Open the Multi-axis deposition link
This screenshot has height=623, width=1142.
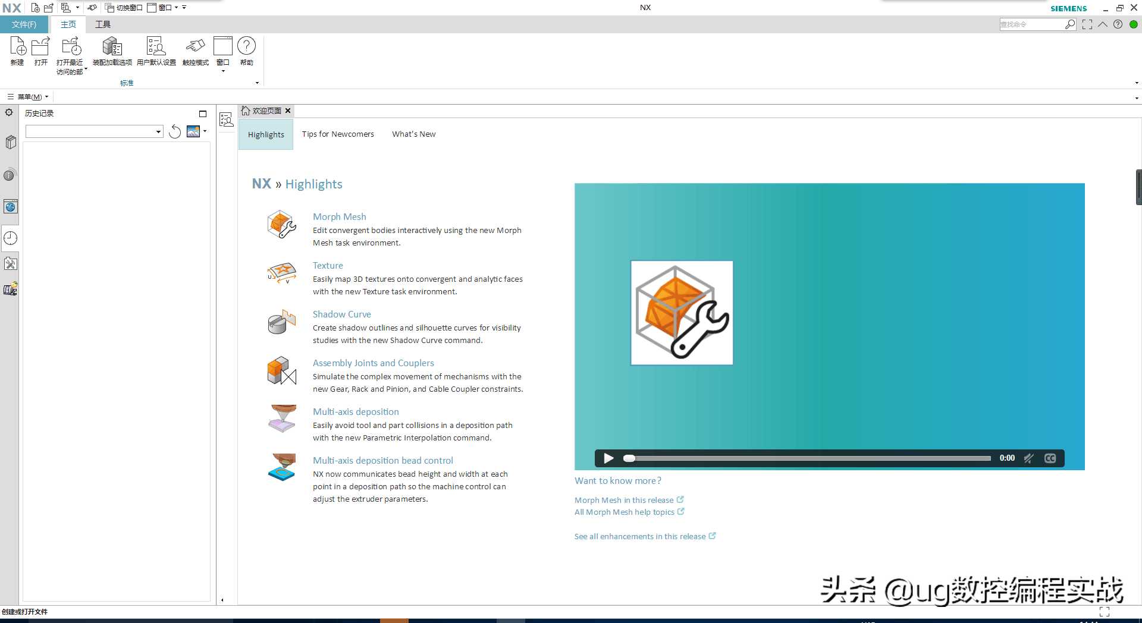(356, 412)
